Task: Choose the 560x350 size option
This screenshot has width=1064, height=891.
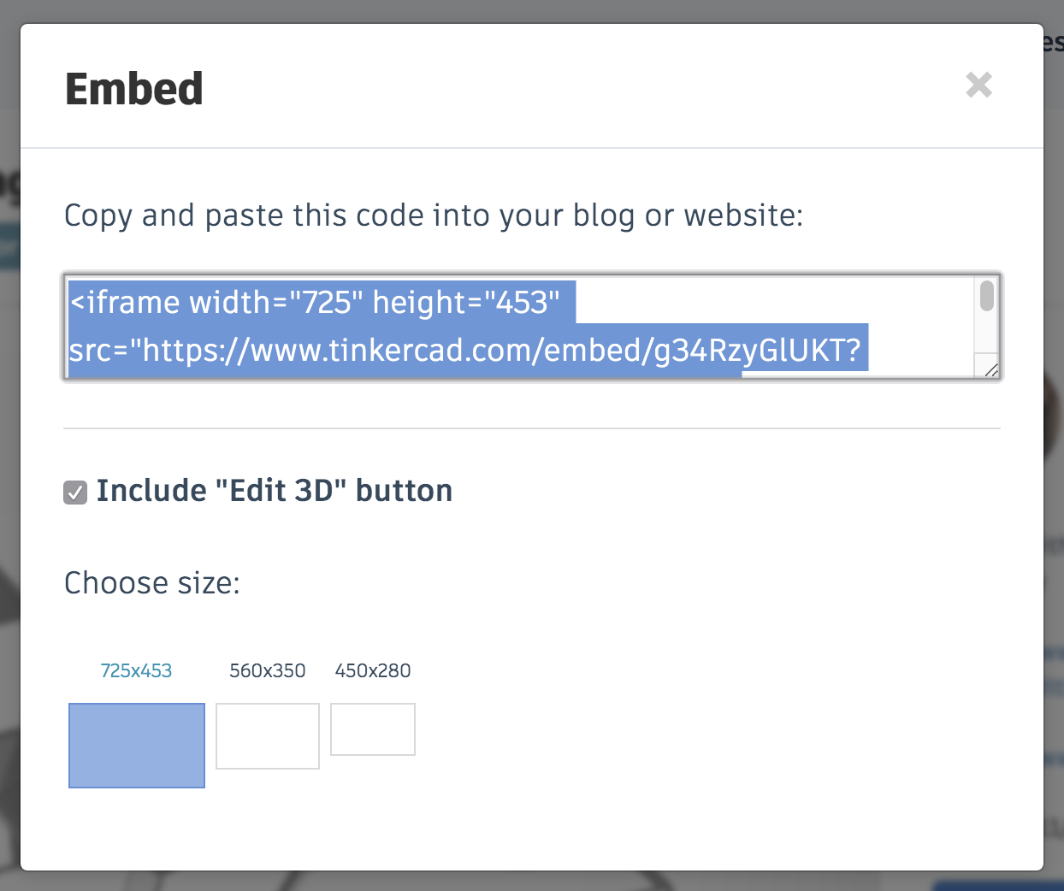Action: [267, 670]
